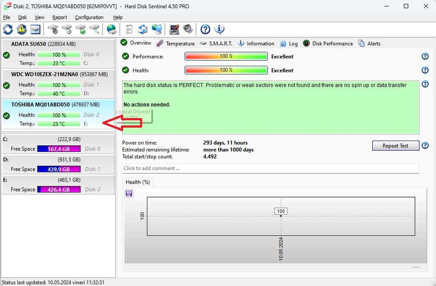Switch to the Information tab

(x=256, y=44)
